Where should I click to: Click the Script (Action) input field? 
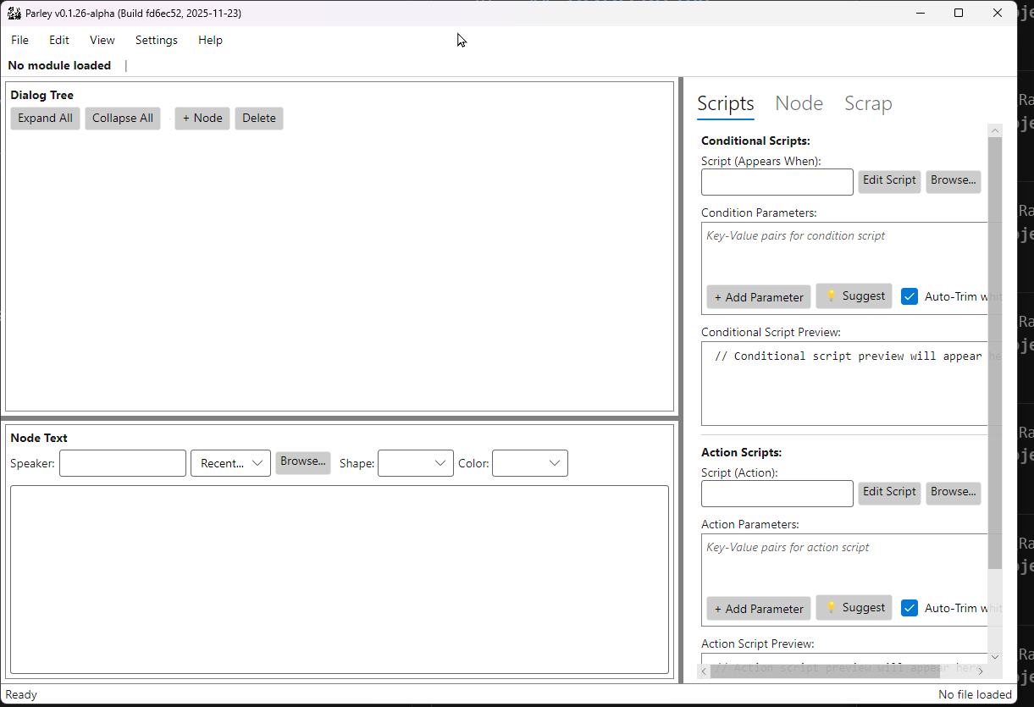777,494
